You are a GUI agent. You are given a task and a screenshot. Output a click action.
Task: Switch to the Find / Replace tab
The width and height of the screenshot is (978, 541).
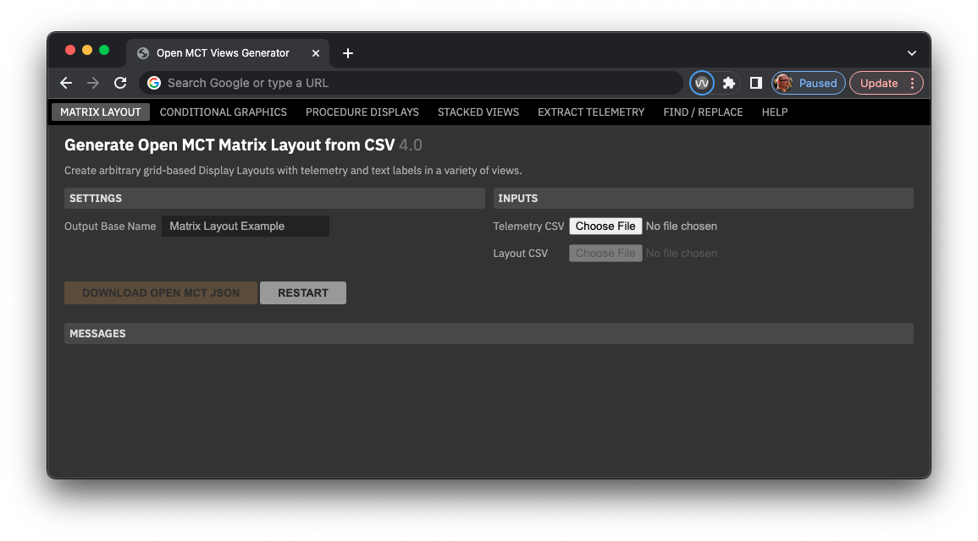coord(703,112)
